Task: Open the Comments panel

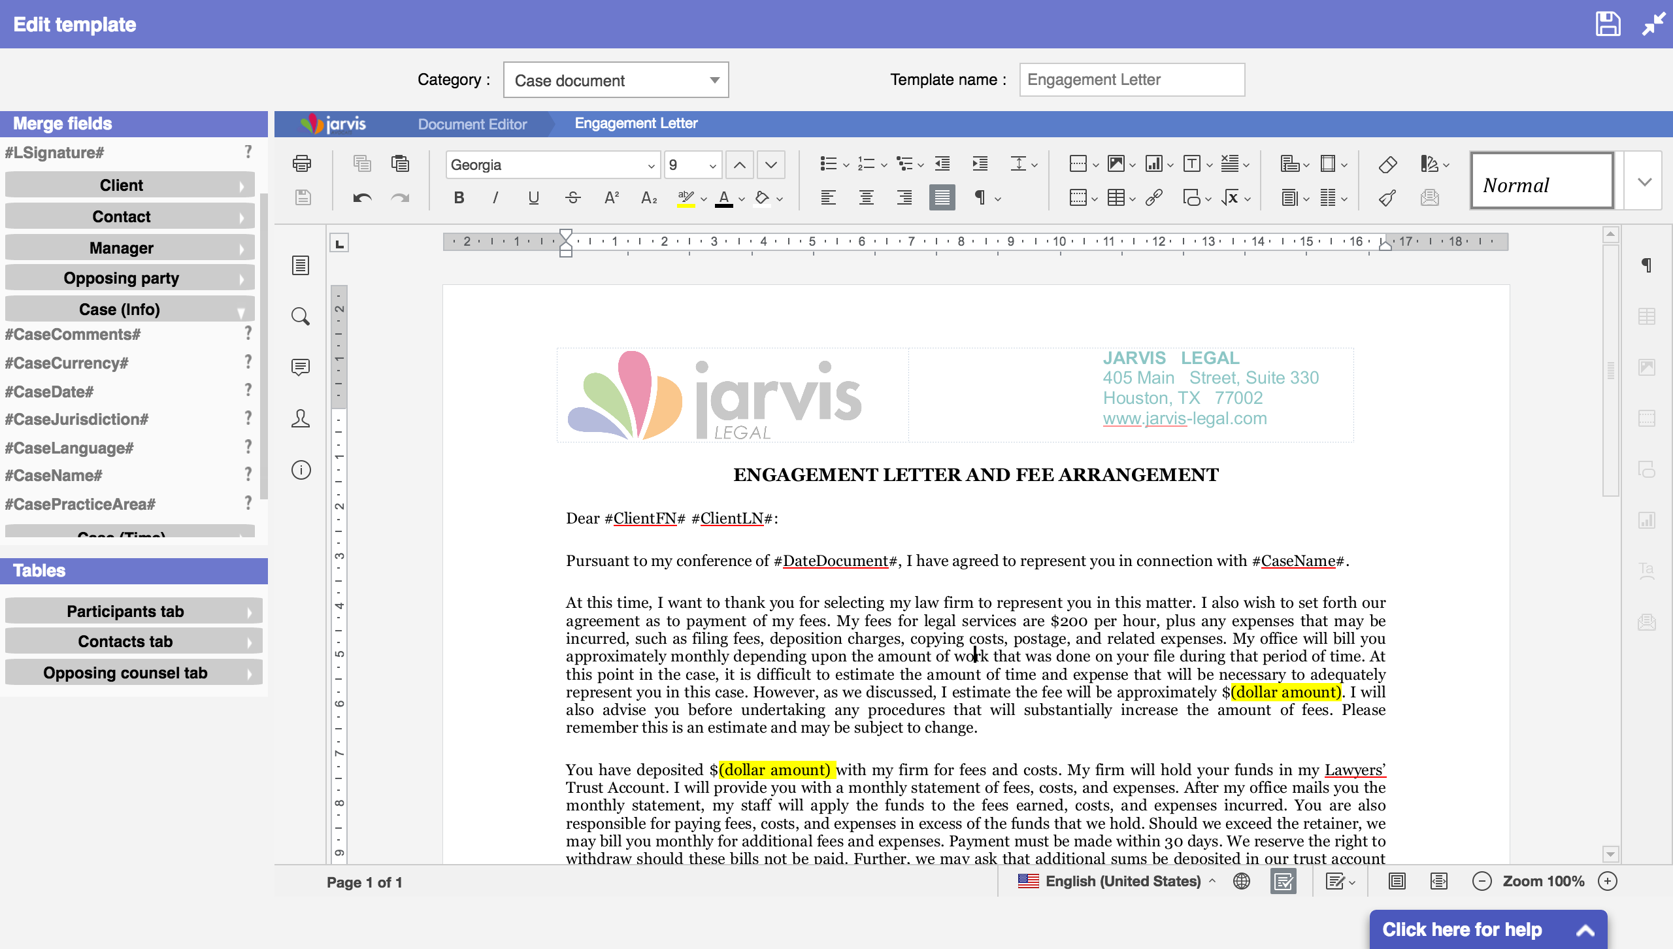Action: (301, 367)
